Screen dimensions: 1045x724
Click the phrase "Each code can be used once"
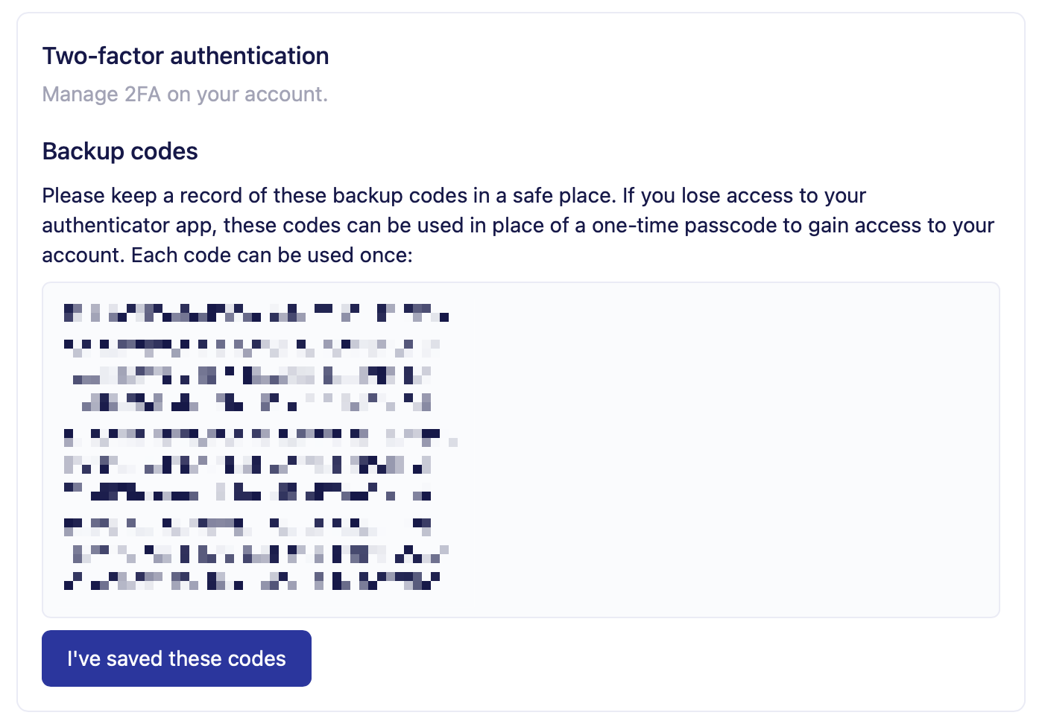[272, 254]
